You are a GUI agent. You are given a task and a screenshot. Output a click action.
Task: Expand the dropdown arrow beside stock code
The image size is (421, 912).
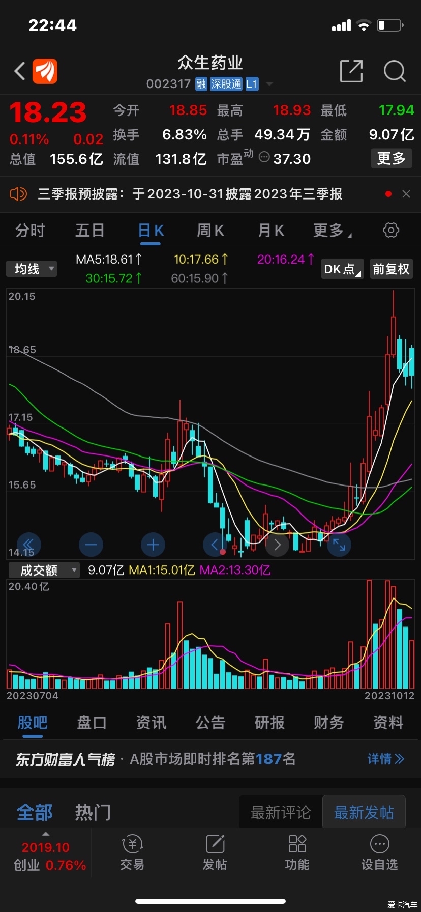[269, 84]
